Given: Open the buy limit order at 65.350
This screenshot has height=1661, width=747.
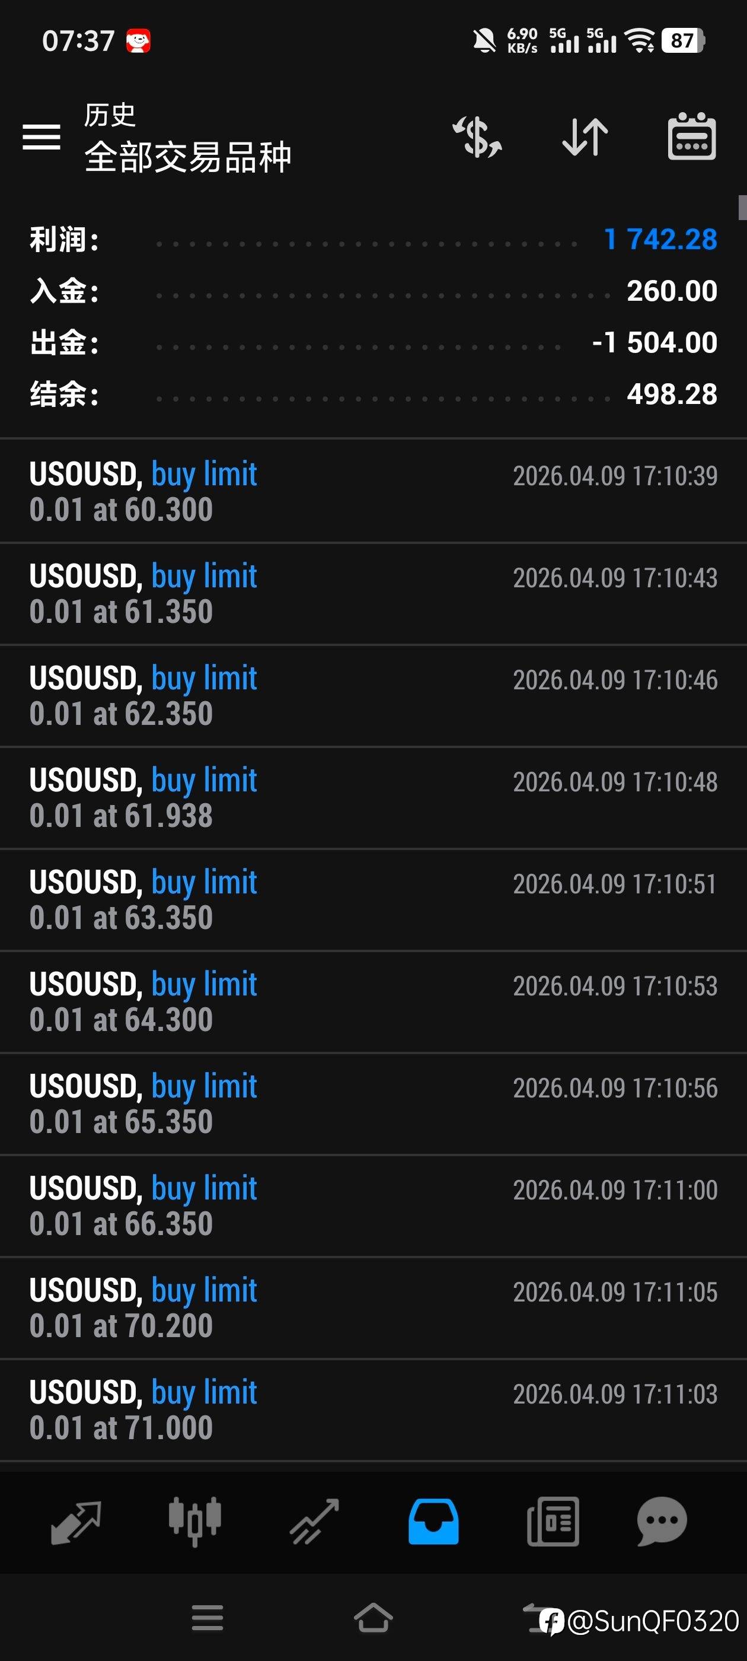Looking at the screenshot, I should click(373, 1104).
